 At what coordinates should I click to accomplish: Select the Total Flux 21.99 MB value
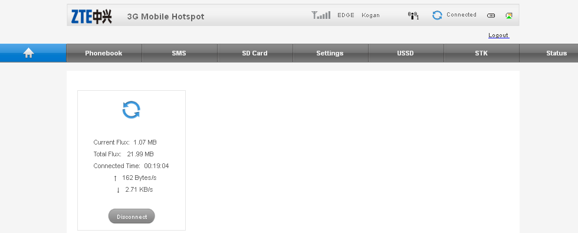[140, 154]
